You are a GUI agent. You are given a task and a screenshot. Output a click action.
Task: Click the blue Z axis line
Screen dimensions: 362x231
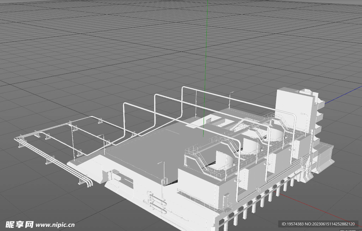[343, 95]
